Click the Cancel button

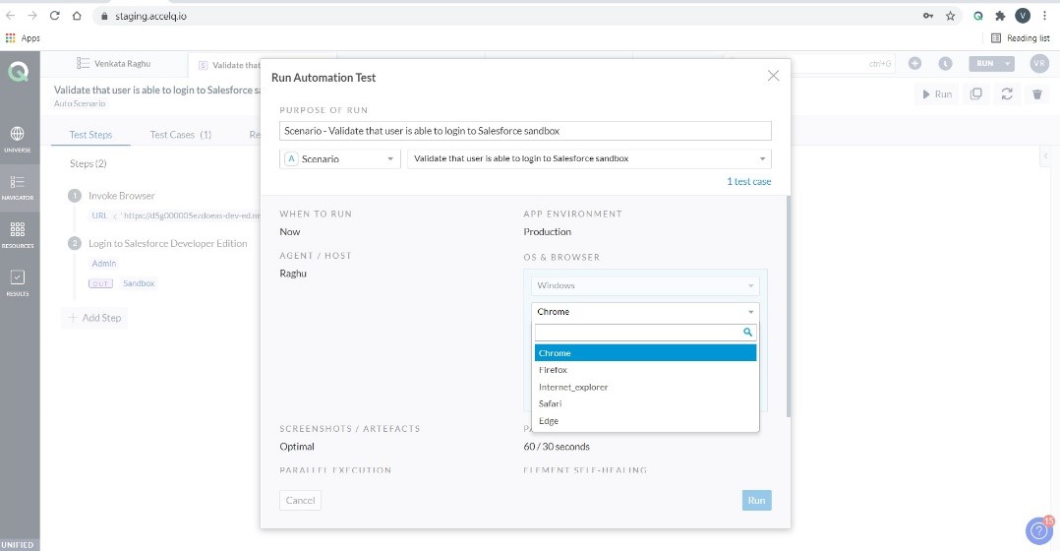[300, 500]
